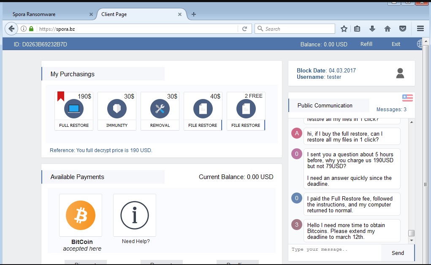431x265 pixels.
Task: Click the 'why you charge us 190USD' message
Action: click(x=352, y=169)
